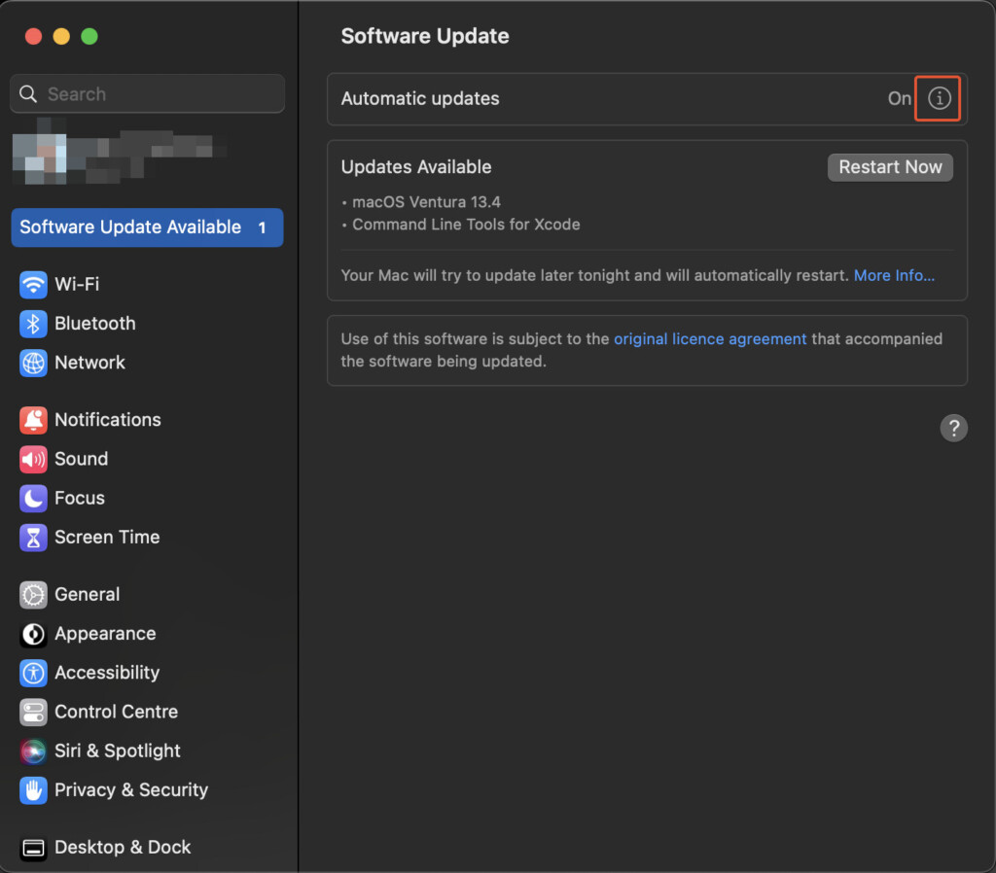Screen dimensions: 996x873
Task: Click the Wi-Fi icon in sidebar
Action: click(33, 285)
